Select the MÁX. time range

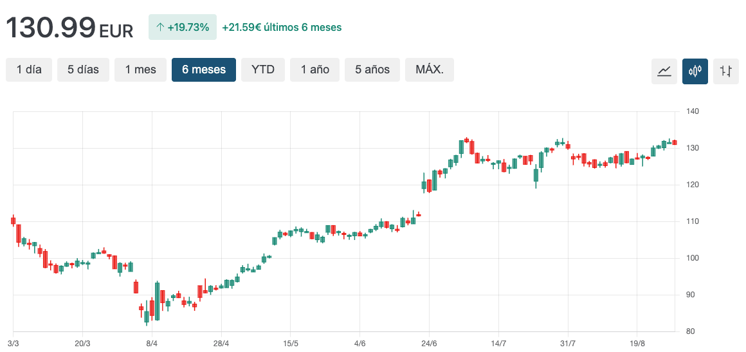430,70
